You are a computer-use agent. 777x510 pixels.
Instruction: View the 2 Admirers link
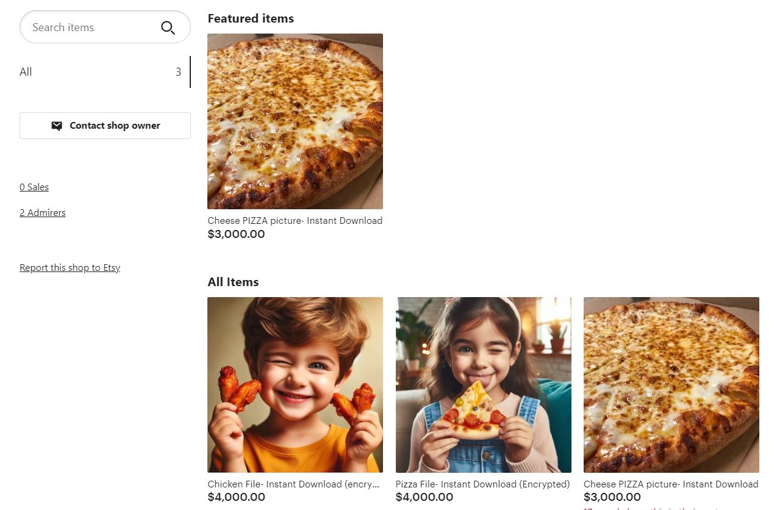click(x=42, y=213)
